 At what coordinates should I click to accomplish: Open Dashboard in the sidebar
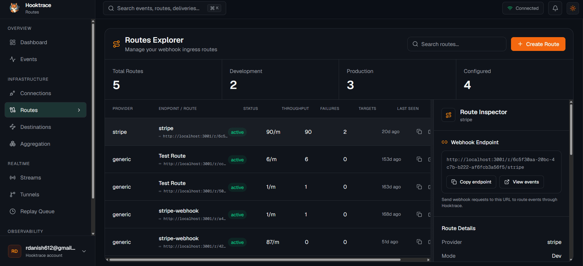pos(46,42)
